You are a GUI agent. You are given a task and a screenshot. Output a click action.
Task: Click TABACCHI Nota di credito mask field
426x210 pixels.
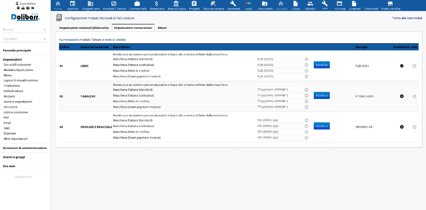pyautogui.click(x=280, y=101)
